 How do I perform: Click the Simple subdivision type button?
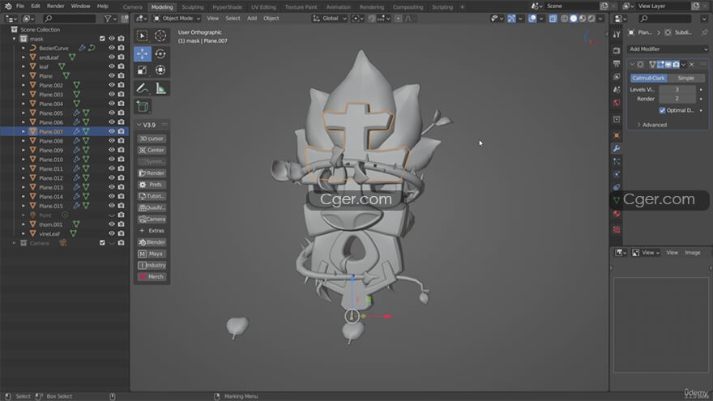[685, 78]
